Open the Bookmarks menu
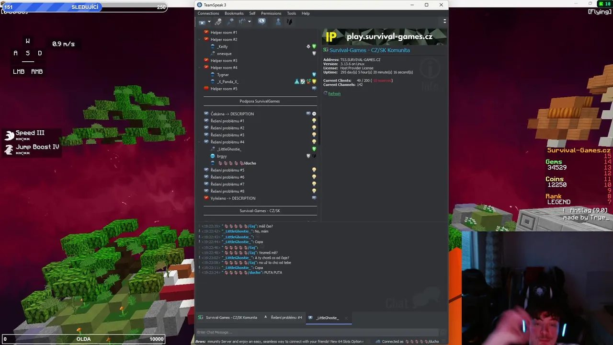The width and height of the screenshot is (613, 345). 234,13
